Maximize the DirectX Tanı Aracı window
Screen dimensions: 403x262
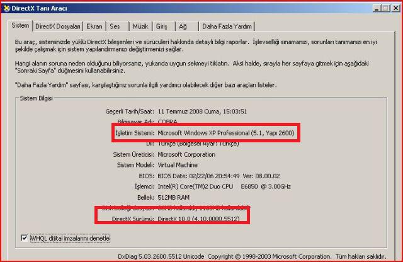385,8
